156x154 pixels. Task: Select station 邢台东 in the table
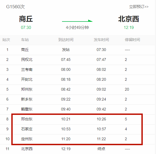pyautogui.click(x=27, y=119)
